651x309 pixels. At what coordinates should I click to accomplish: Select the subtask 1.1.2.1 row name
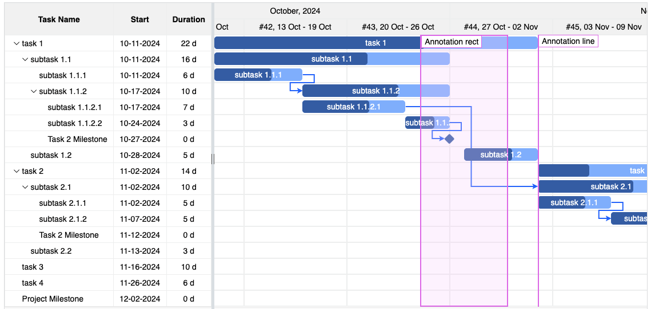75,107
